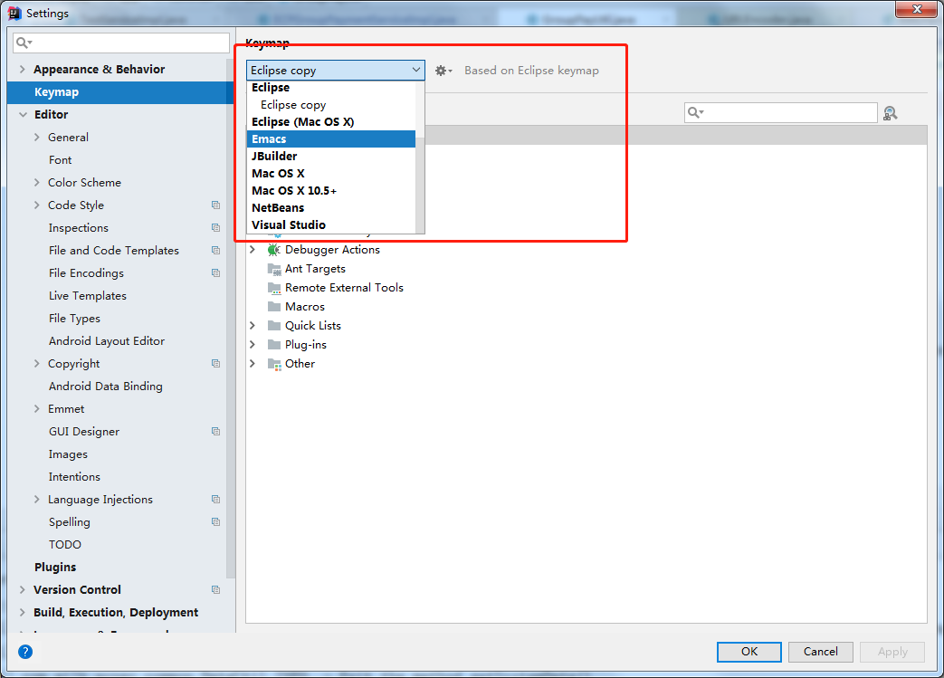Image resolution: width=944 pixels, height=678 pixels.
Task: Expand the Quick Lists tree node
Action: (x=253, y=326)
